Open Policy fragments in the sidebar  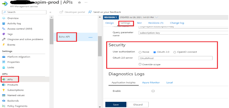18,106
